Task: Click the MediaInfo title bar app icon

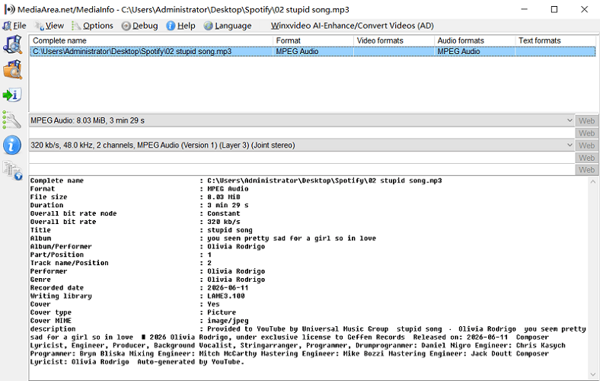Action: (10, 10)
